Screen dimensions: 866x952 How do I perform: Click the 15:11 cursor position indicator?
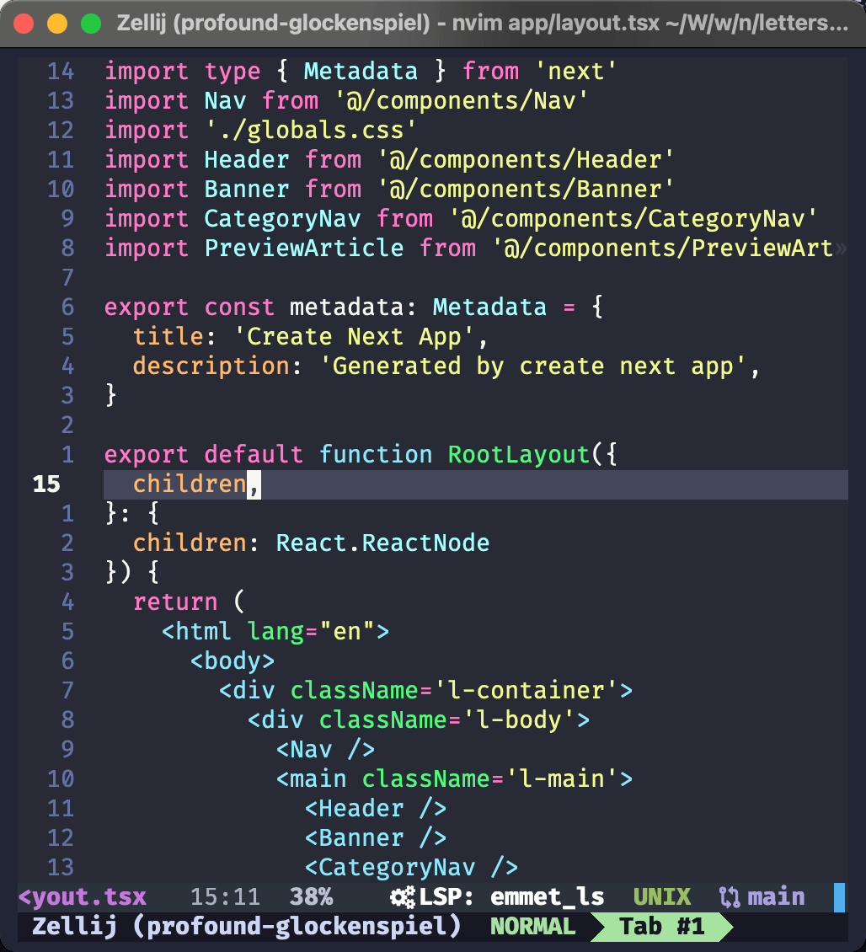(225, 897)
